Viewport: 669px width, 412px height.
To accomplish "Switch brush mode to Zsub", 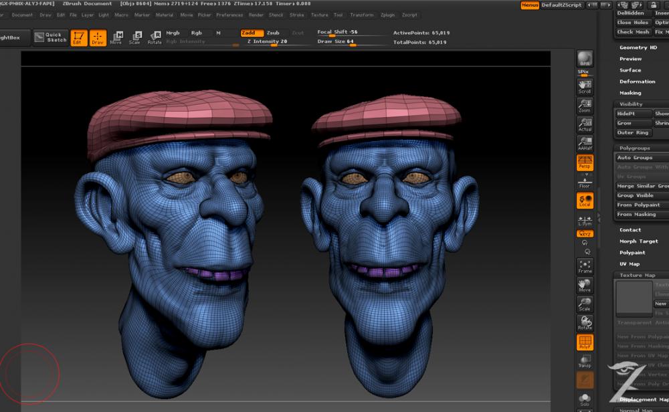I will pyautogui.click(x=273, y=33).
